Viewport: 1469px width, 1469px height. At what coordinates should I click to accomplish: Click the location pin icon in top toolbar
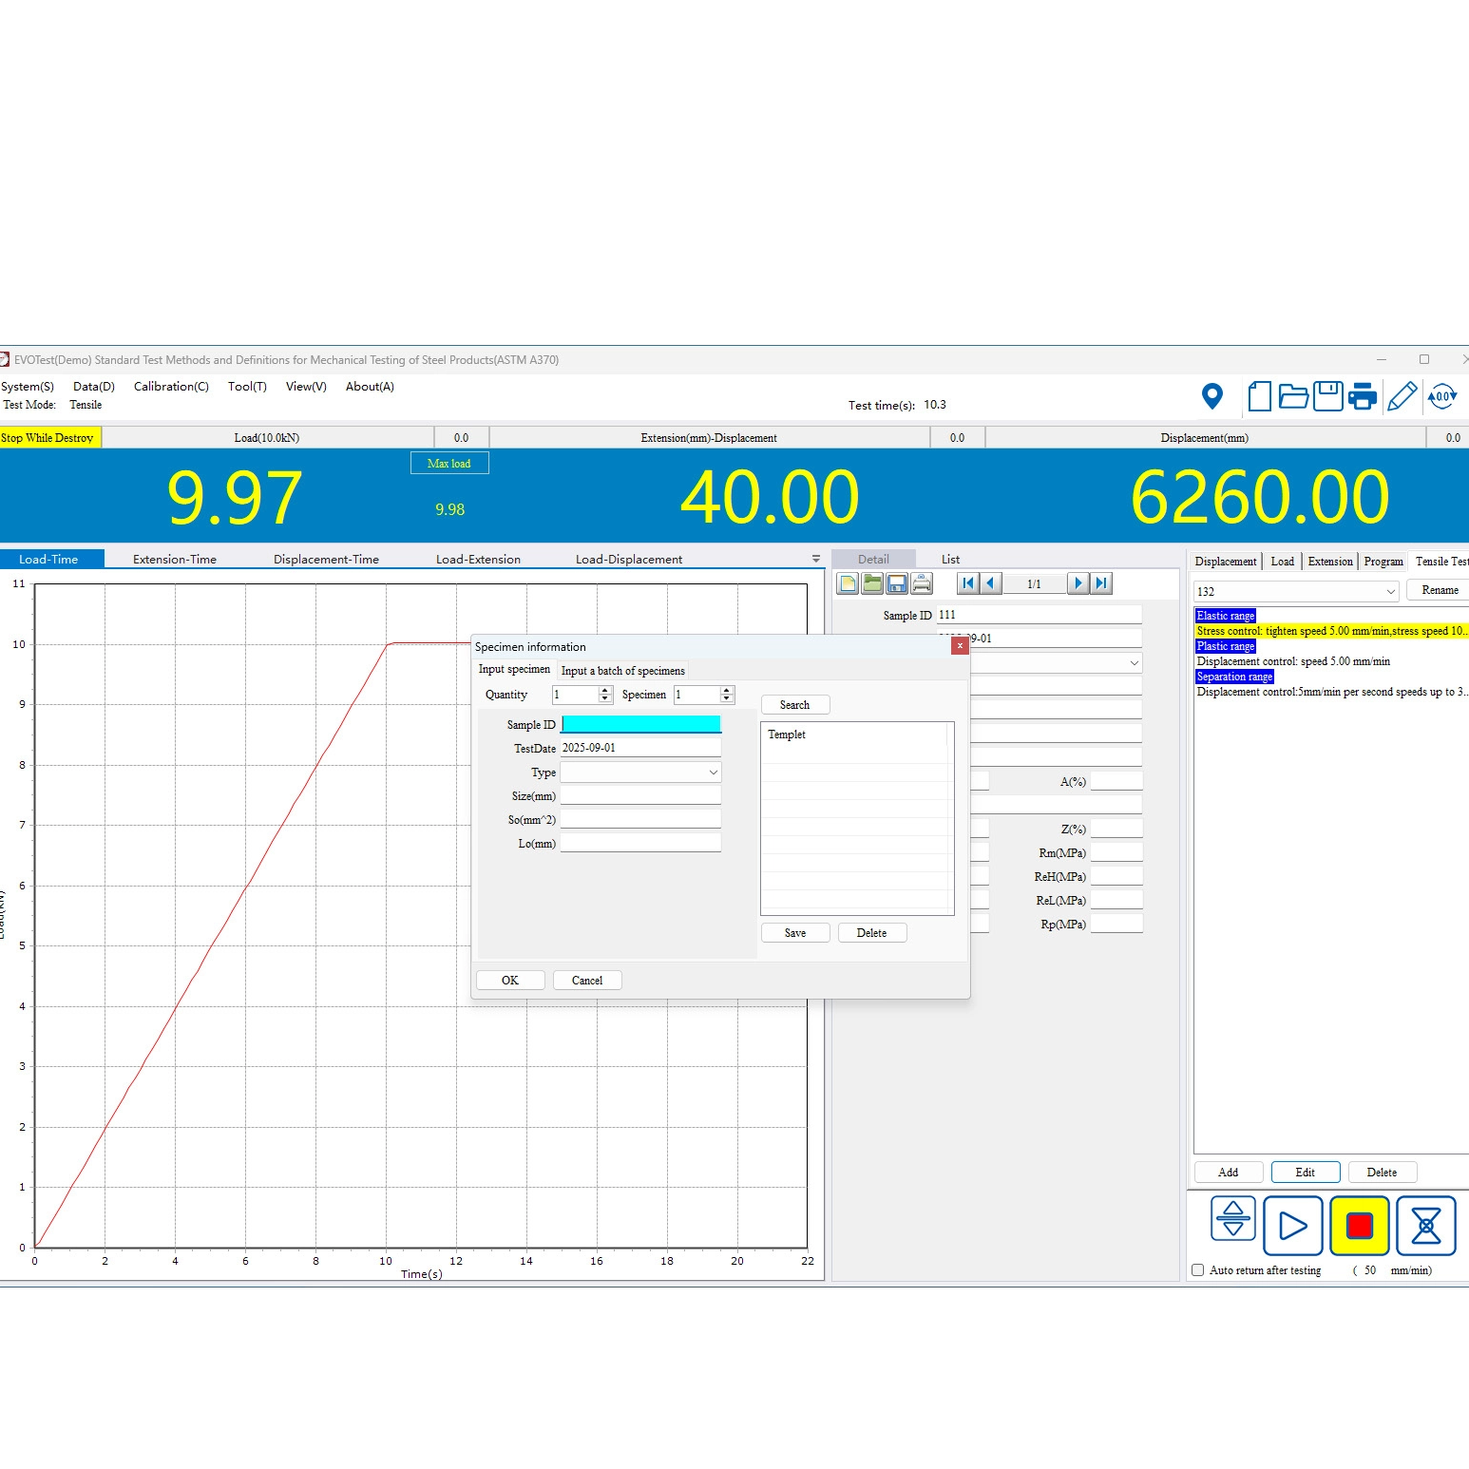tap(1211, 396)
